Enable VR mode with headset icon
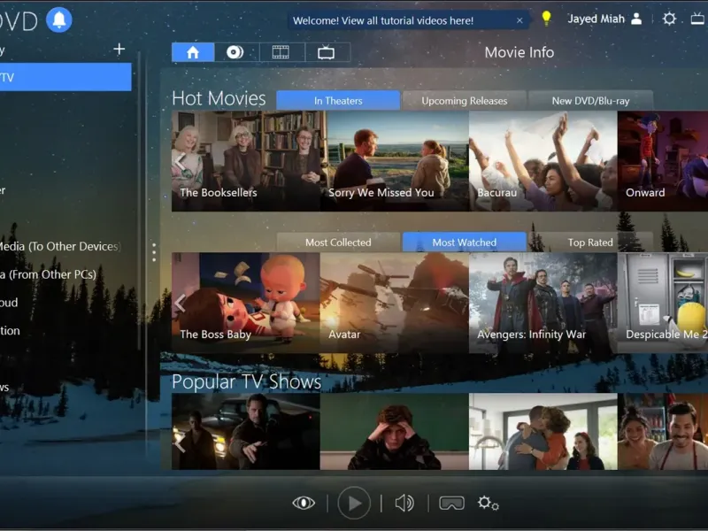The width and height of the screenshot is (708, 531). [451, 503]
